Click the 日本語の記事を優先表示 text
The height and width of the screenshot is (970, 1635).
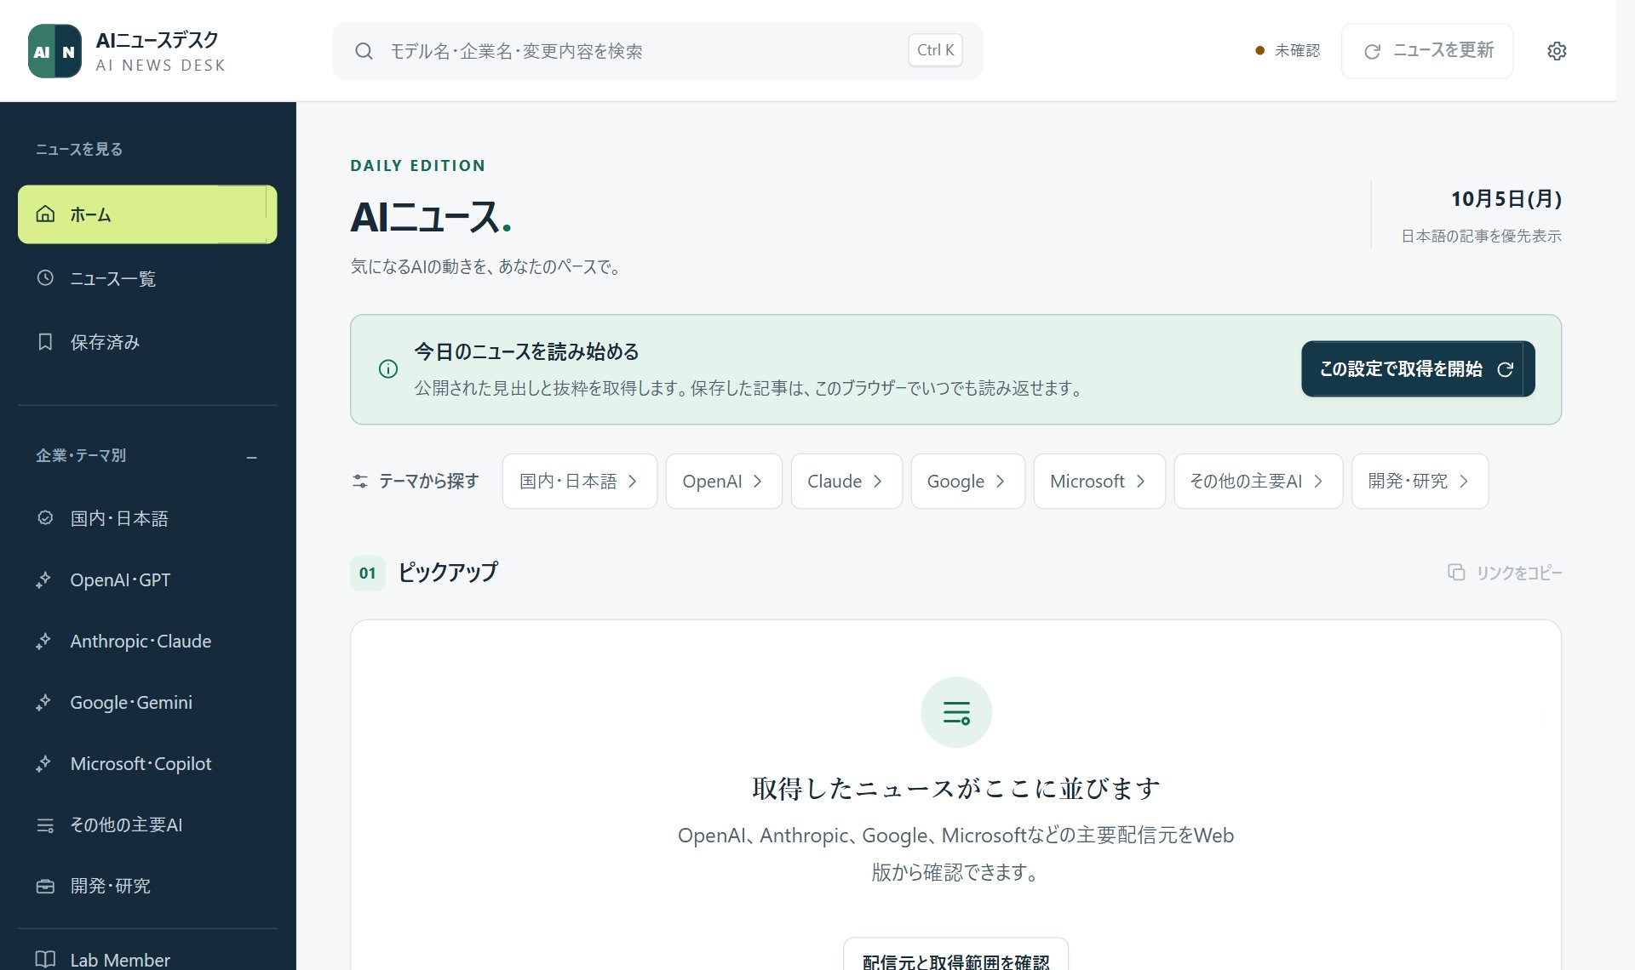[1481, 236]
